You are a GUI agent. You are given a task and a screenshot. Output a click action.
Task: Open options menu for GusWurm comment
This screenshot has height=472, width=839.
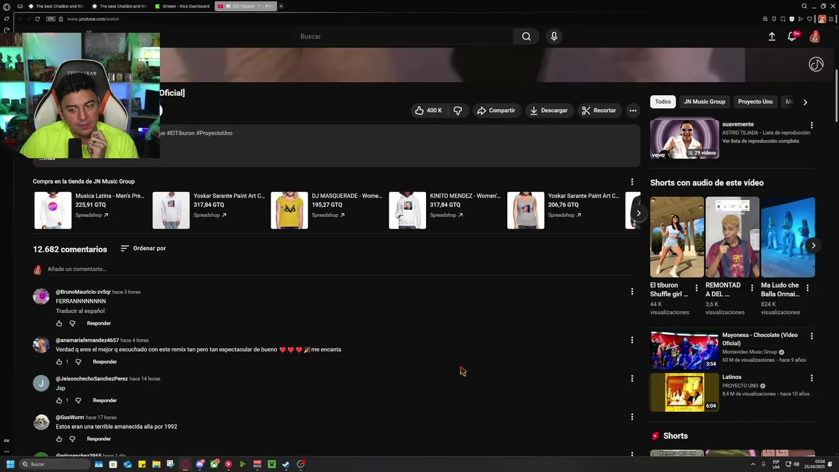(x=632, y=417)
